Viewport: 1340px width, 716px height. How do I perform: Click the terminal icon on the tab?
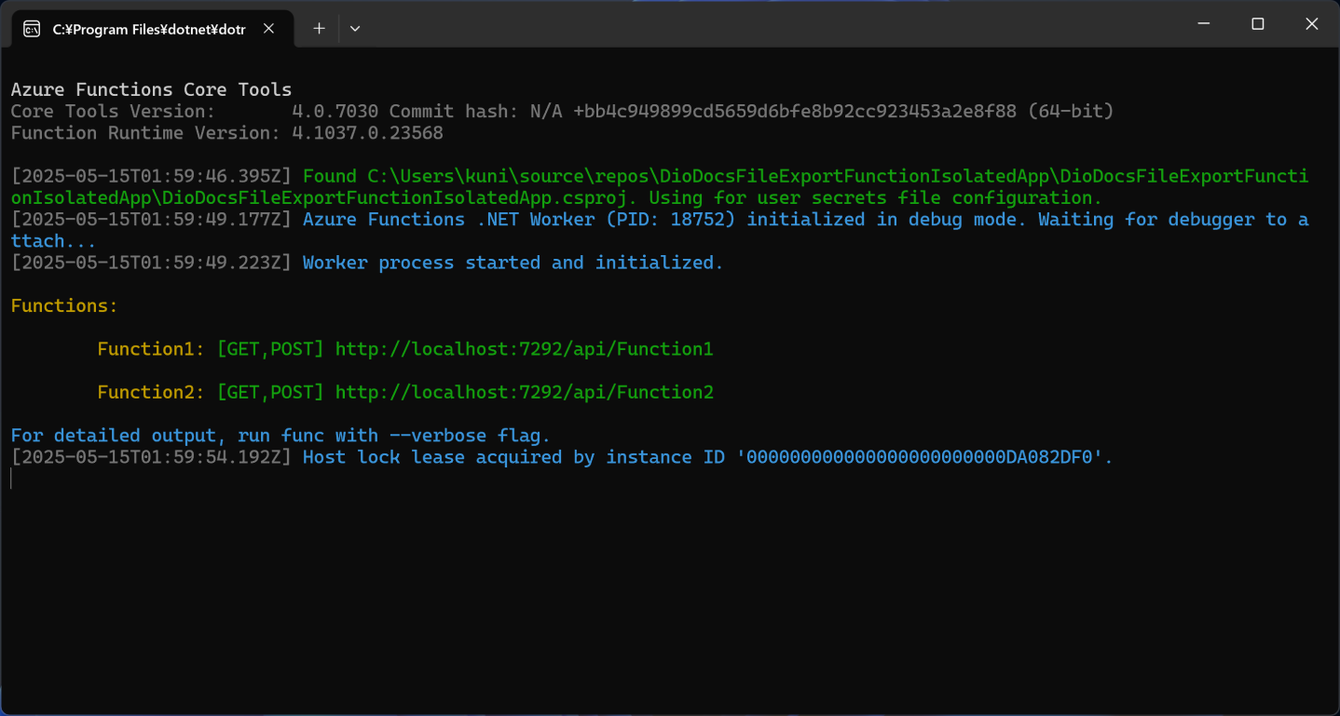tap(32, 29)
